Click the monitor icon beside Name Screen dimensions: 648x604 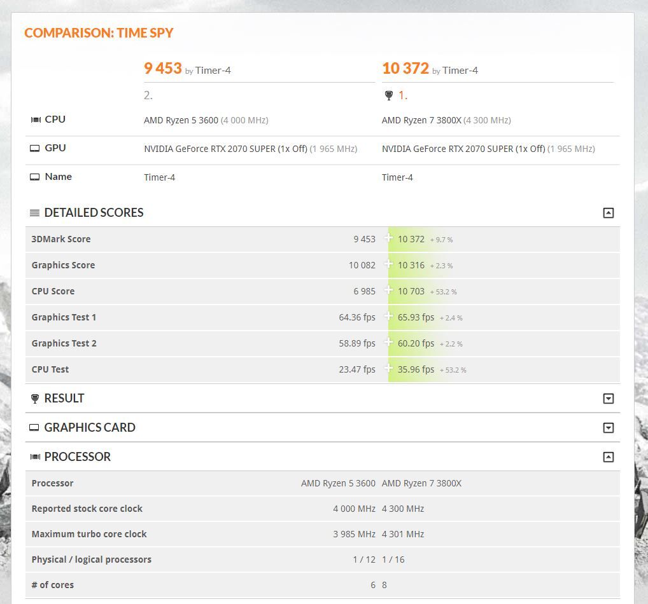tap(35, 177)
